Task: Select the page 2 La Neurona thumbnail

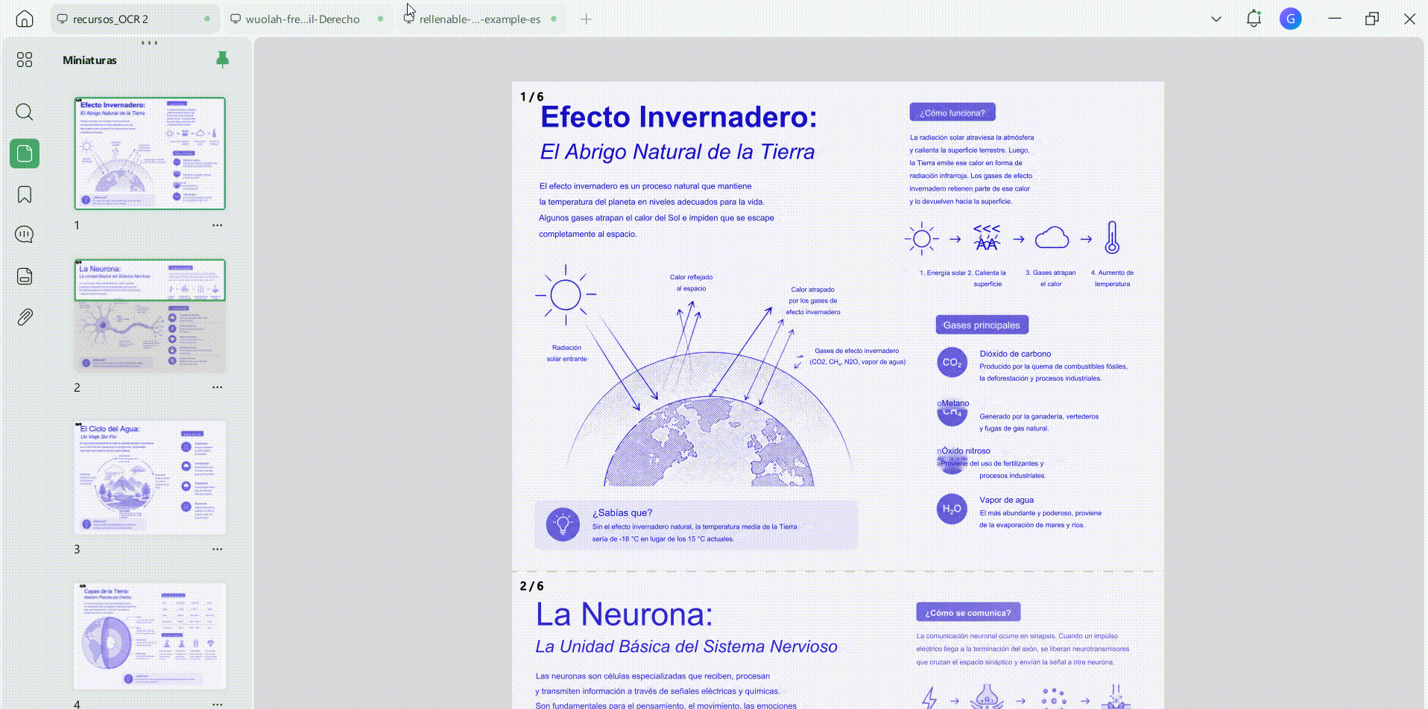Action: coord(150,316)
